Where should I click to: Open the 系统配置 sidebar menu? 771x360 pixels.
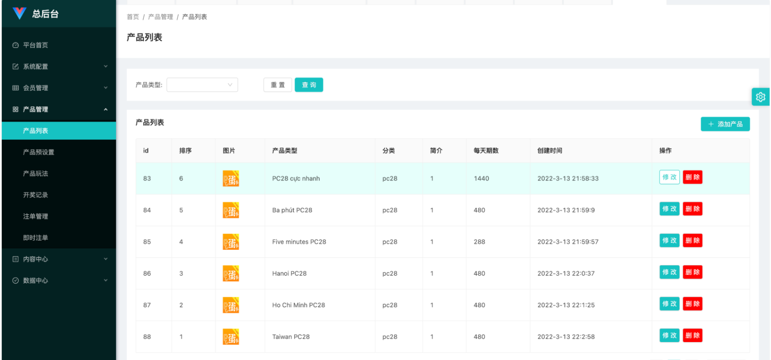point(59,66)
